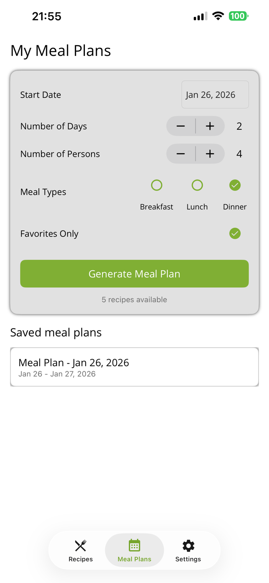Tap the Wi-Fi status icon
Viewport: 269px width, 583px height.
point(218,16)
